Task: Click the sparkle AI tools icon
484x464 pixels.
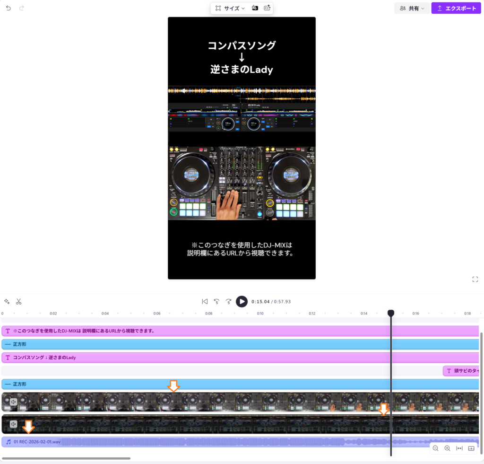Action: (x=7, y=301)
